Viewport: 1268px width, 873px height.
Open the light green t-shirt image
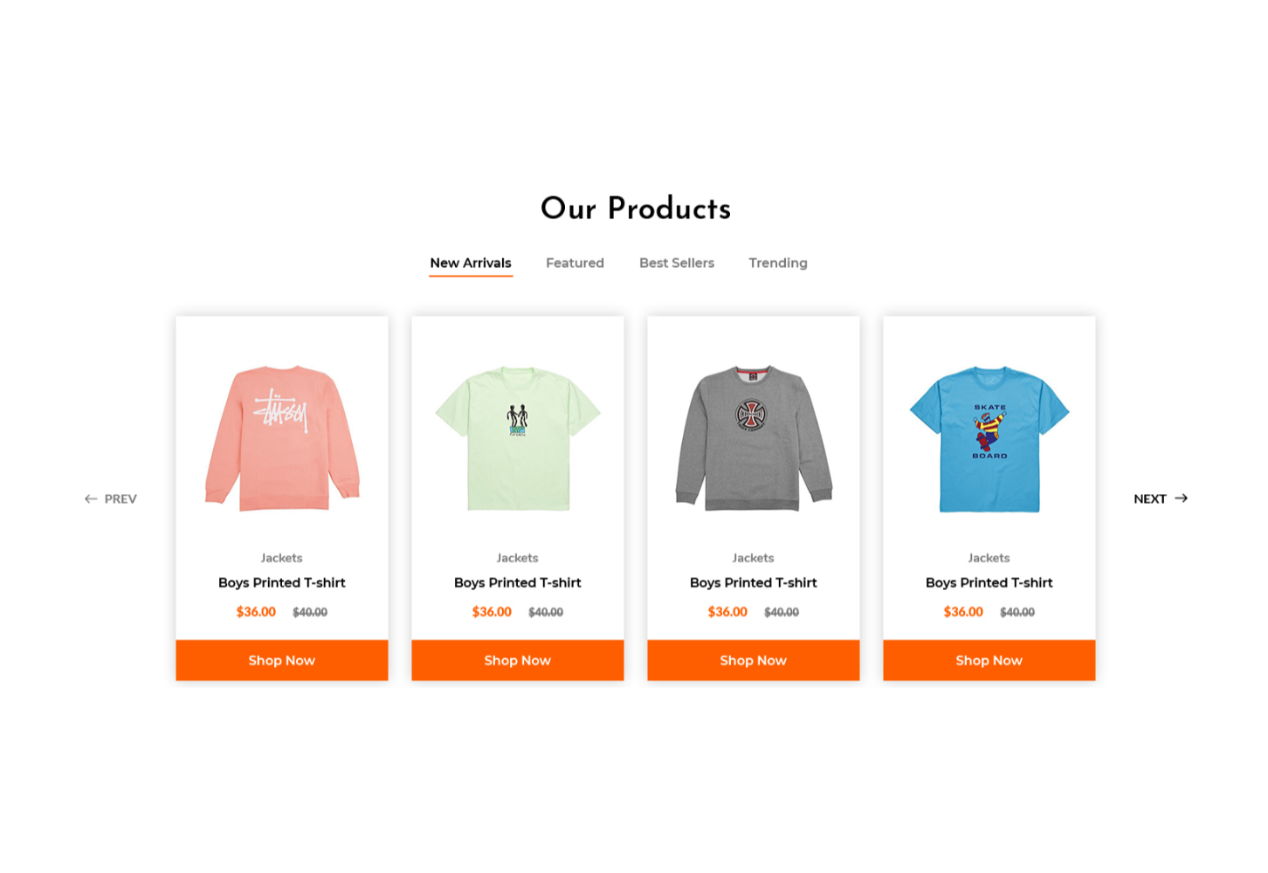click(518, 438)
